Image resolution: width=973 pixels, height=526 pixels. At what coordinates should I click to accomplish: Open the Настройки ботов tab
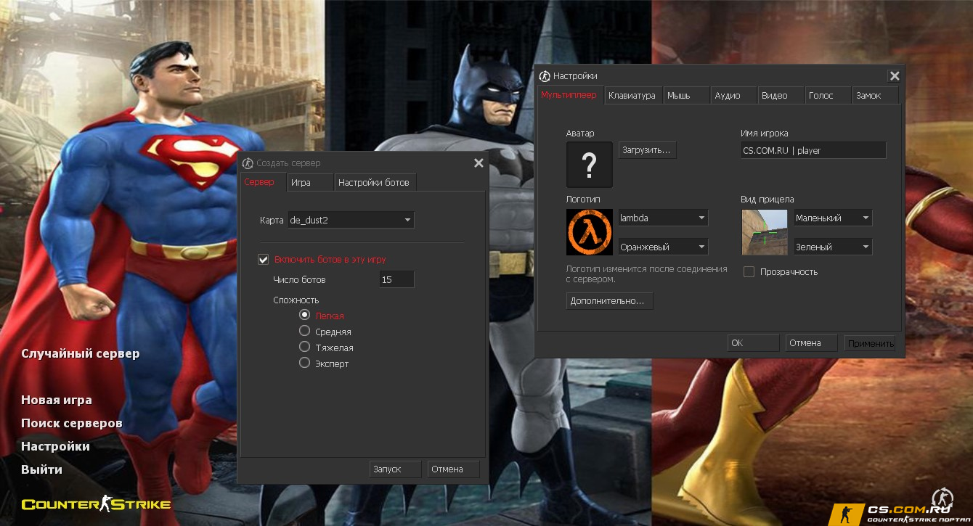pyautogui.click(x=375, y=182)
